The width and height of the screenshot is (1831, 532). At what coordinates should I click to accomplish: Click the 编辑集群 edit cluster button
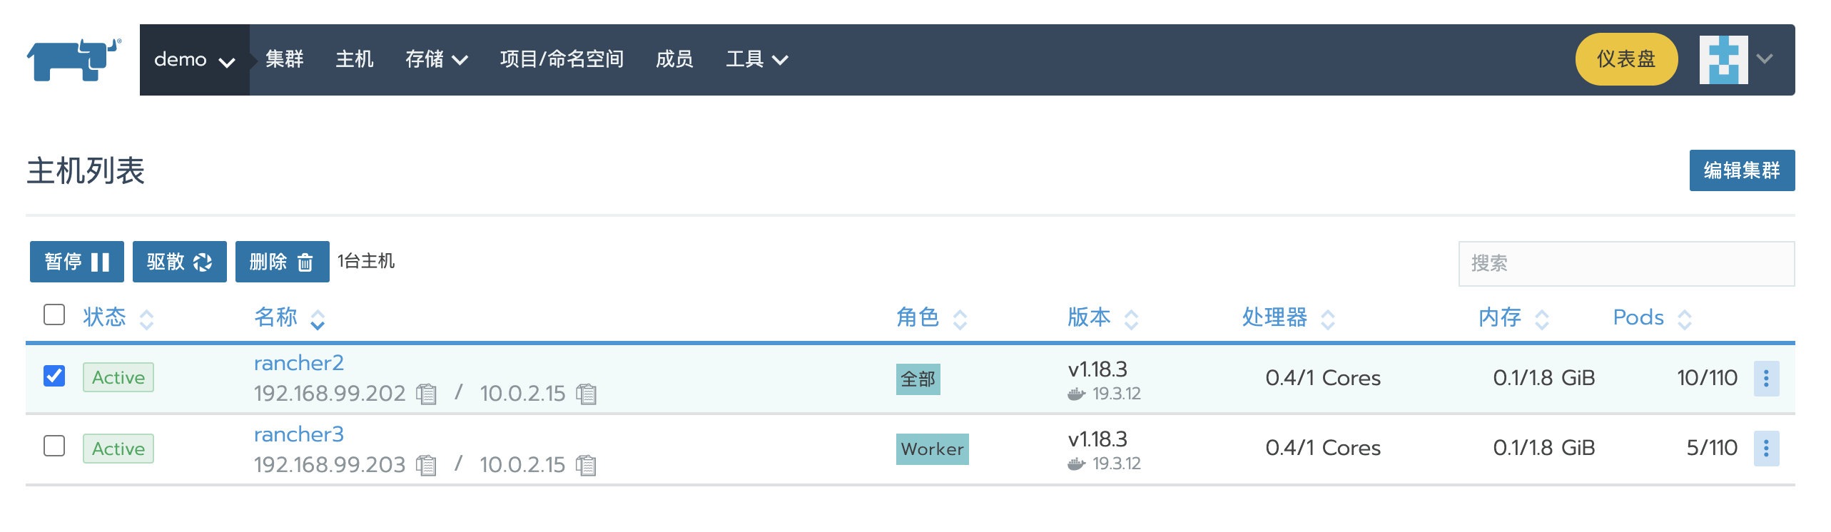[1741, 170]
